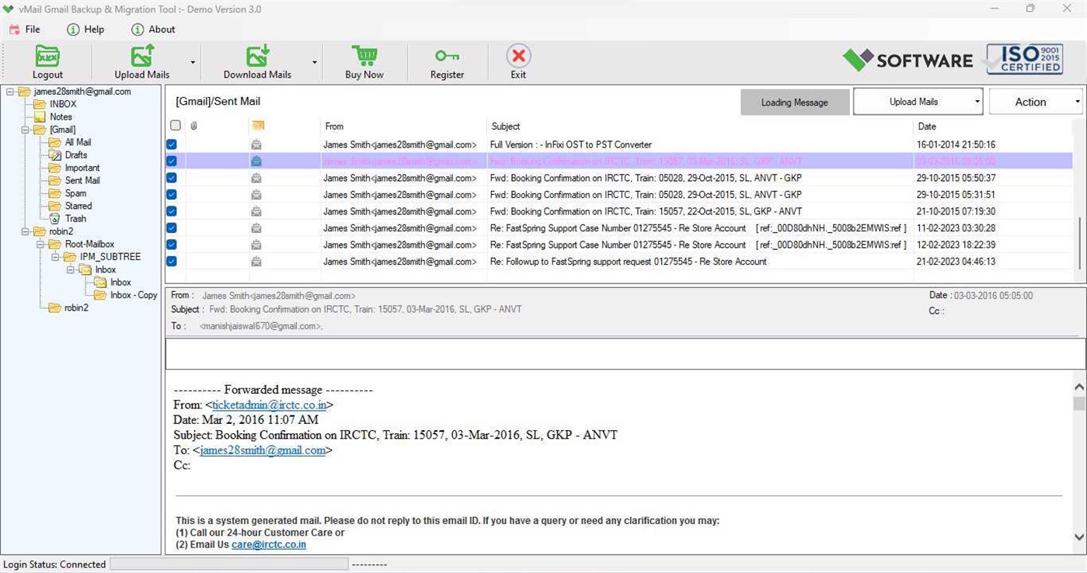Click the Help info icon
Viewport: 1087px width, 573px height.
coord(73,30)
